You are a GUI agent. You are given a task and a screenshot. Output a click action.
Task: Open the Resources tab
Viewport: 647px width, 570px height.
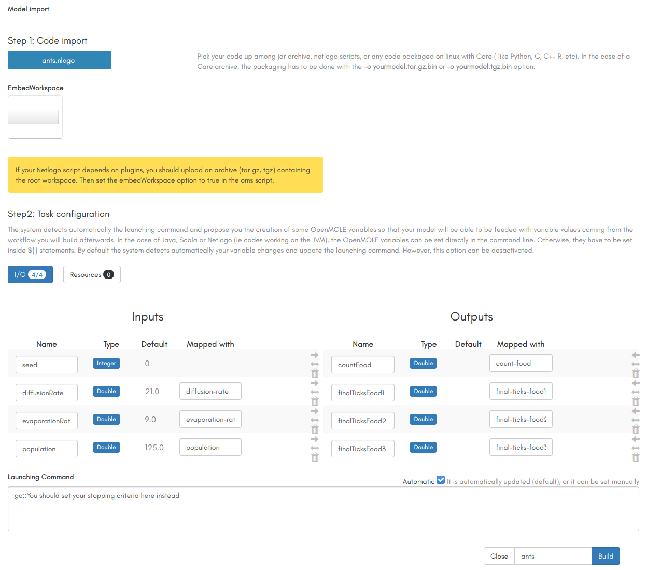(x=92, y=274)
